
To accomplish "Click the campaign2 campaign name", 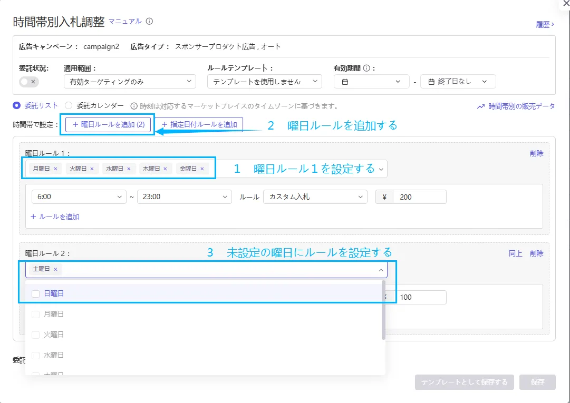I will point(101,46).
